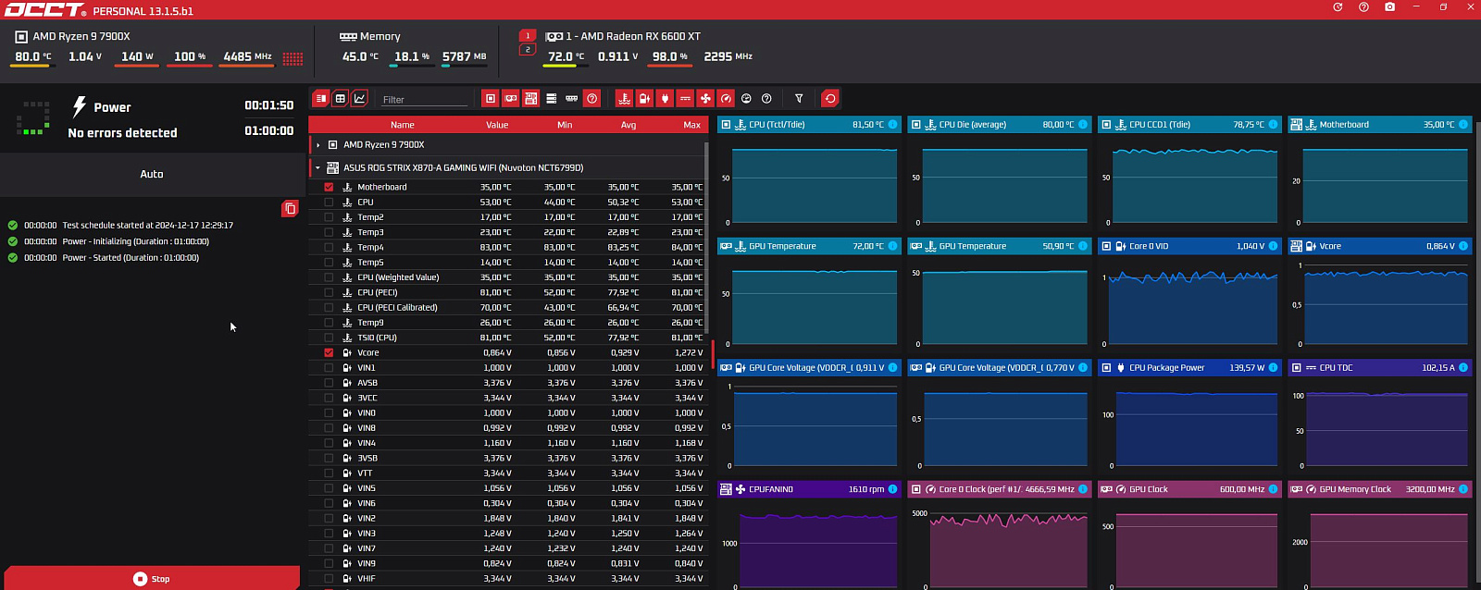Toggle the motherboard sensor filter icon
Screen dimensions: 1481x590
531,98
